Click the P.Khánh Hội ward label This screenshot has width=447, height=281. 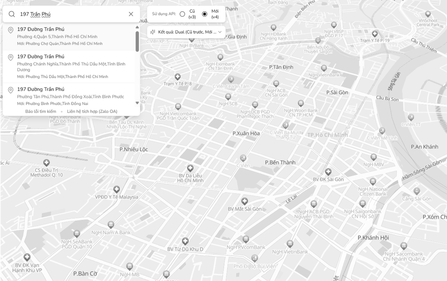click(x=373, y=238)
